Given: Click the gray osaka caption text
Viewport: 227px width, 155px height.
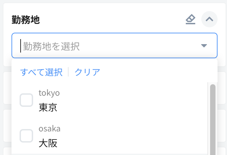Looking at the screenshot, I should (49, 128).
